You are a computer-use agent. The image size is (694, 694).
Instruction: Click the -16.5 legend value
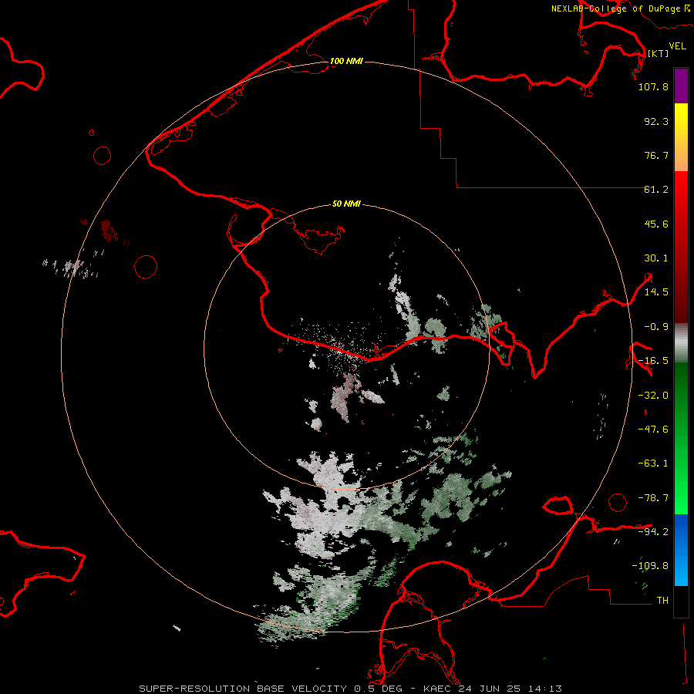(x=653, y=361)
